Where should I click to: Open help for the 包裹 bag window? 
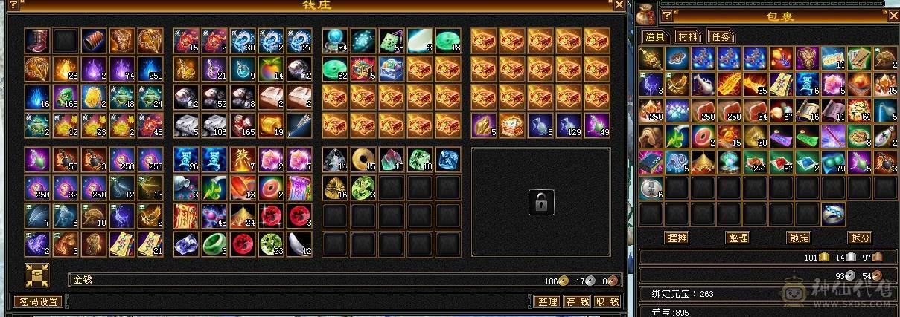click(x=668, y=14)
